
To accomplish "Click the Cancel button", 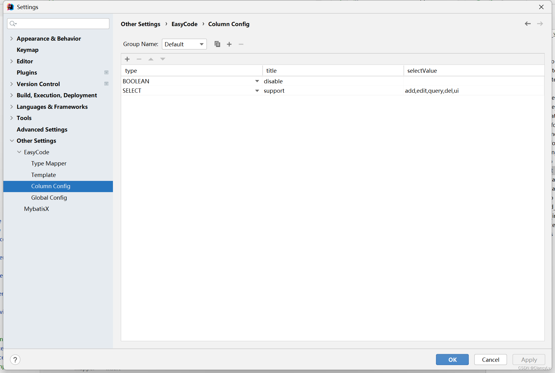I will [491, 360].
